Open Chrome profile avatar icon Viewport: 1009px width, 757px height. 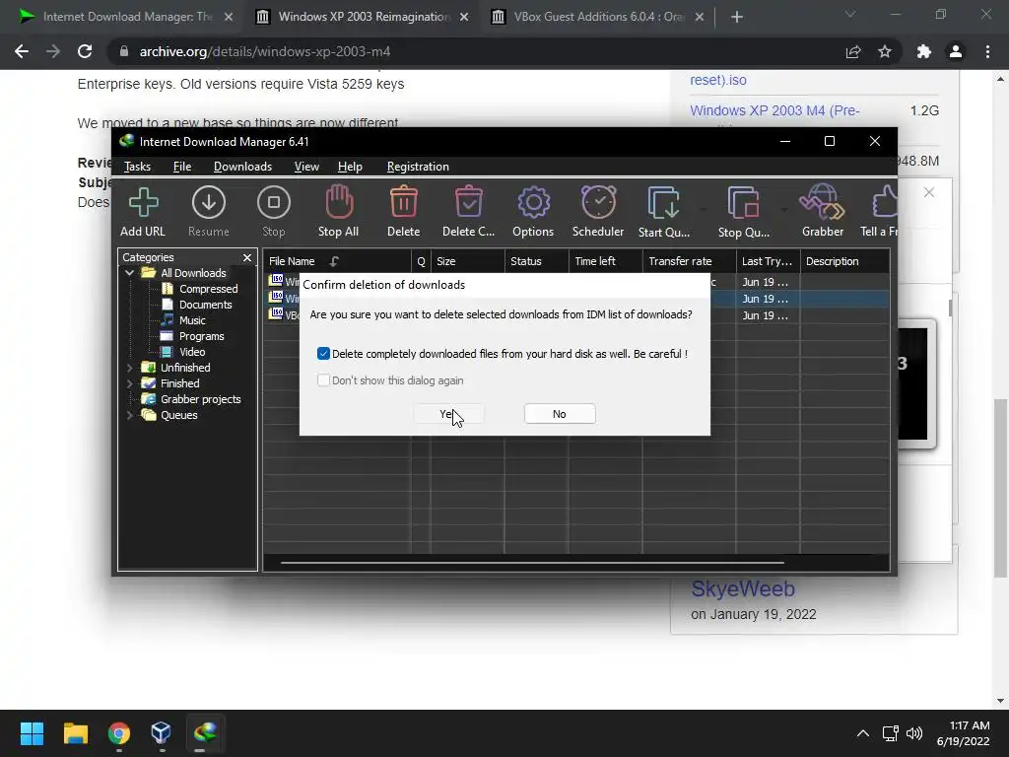(956, 51)
